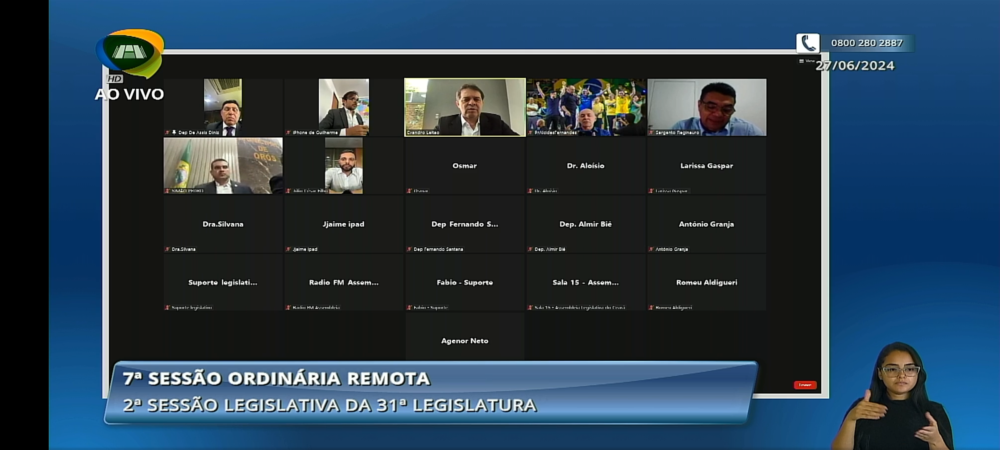Image resolution: width=1000 pixels, height=450 pixels.
Task: Click the date 27/06/2024
Action: pos(855,66)
